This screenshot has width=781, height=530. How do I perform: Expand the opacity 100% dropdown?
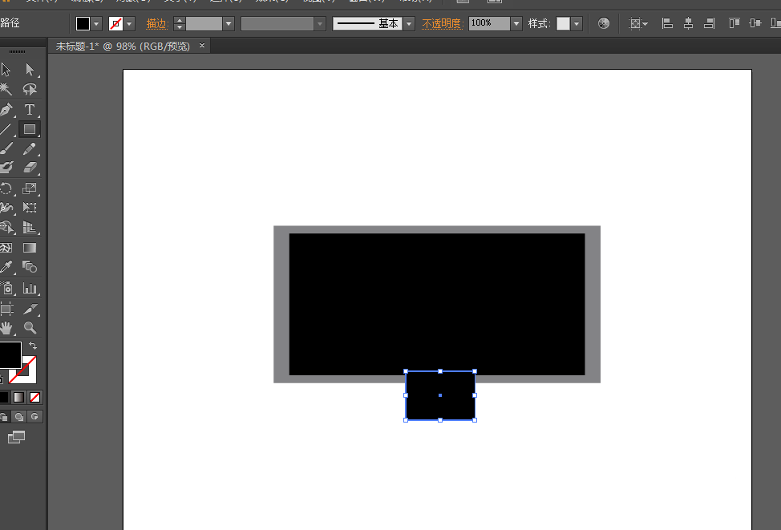pos(516,24)
